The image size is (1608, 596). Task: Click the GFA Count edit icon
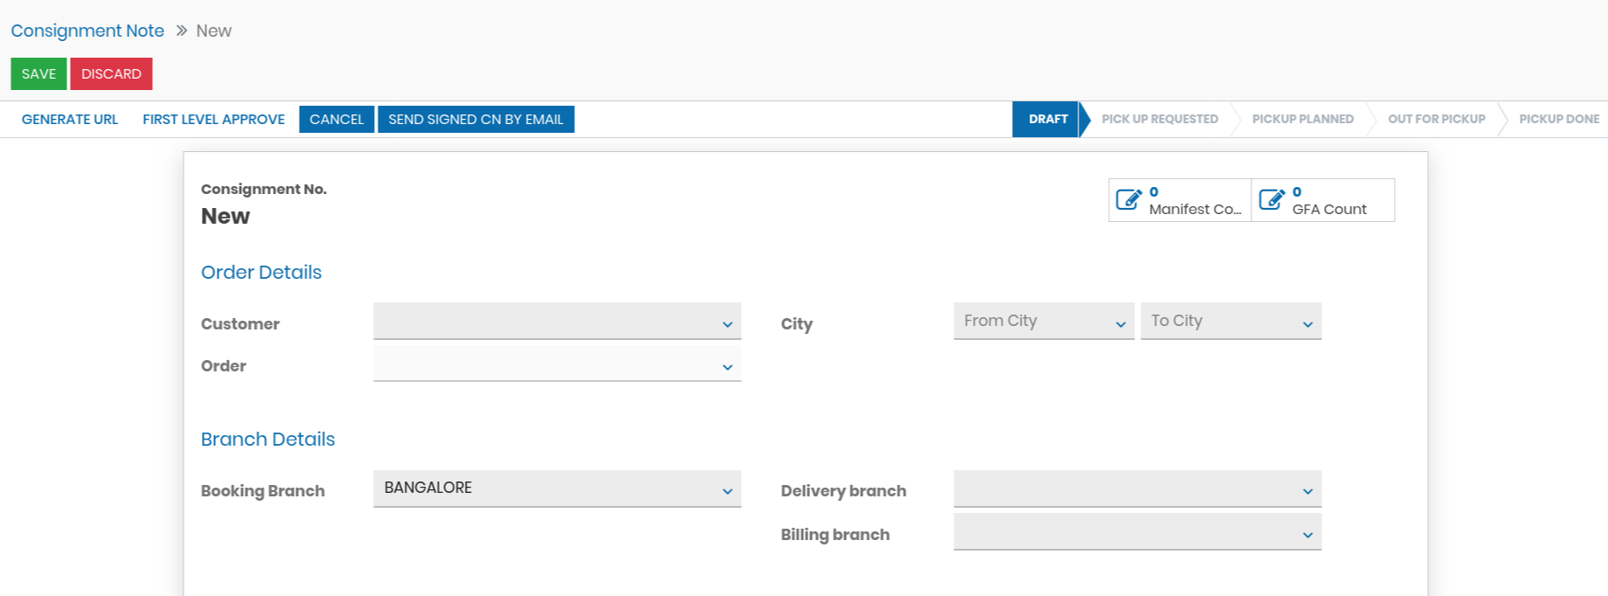[1272, 200]
